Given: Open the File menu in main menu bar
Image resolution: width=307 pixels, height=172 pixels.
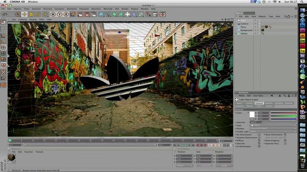Looking at the screenshot, I should click(x=3, y=9).
